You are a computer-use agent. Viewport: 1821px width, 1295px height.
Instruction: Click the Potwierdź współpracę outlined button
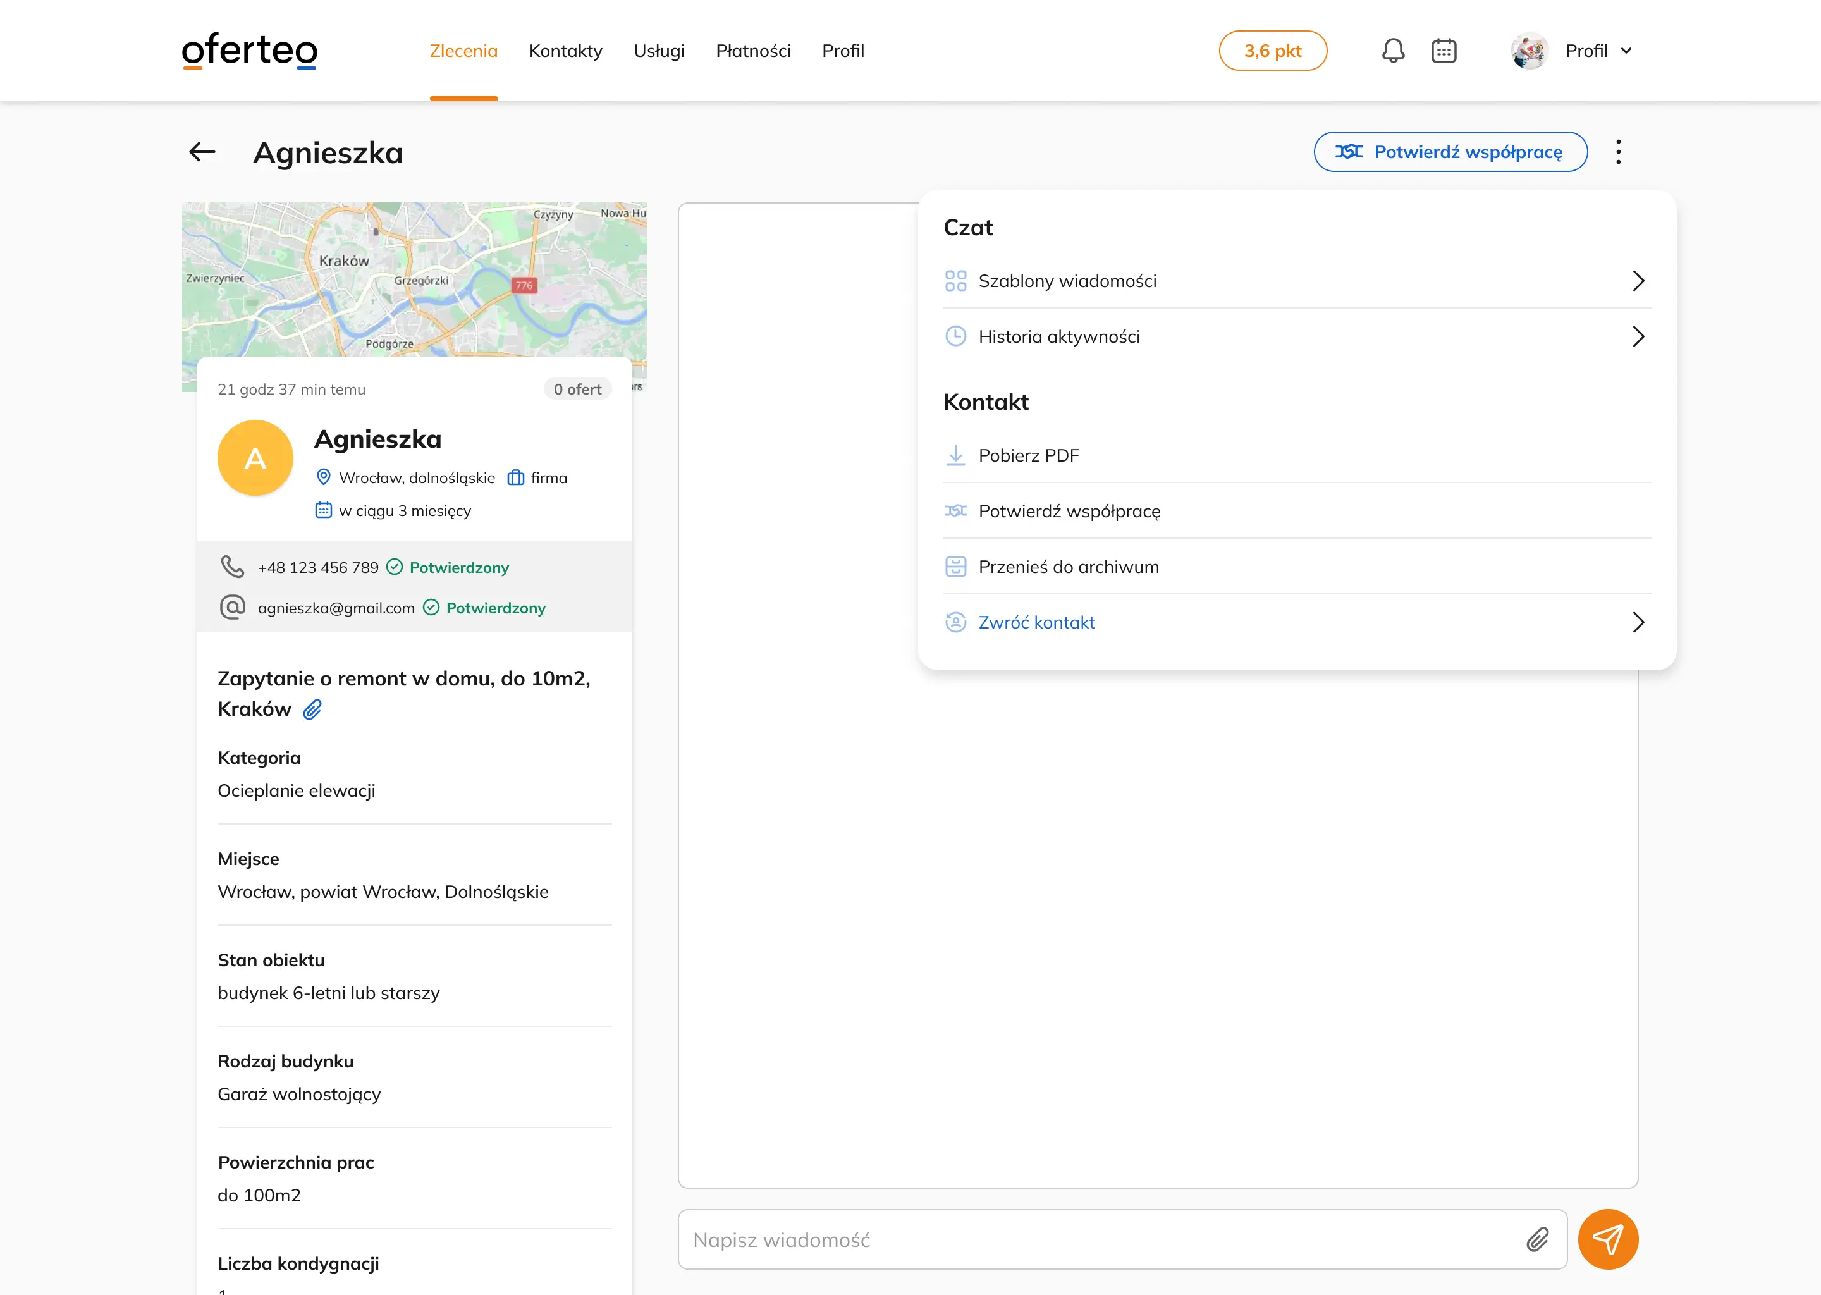click(1449, 152)
